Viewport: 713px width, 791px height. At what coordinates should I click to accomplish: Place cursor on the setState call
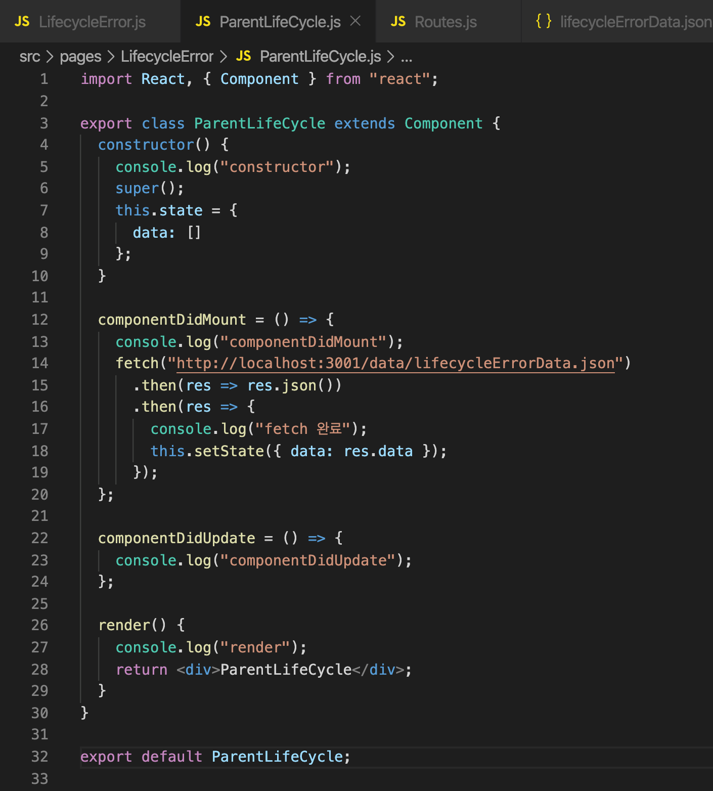229,451
